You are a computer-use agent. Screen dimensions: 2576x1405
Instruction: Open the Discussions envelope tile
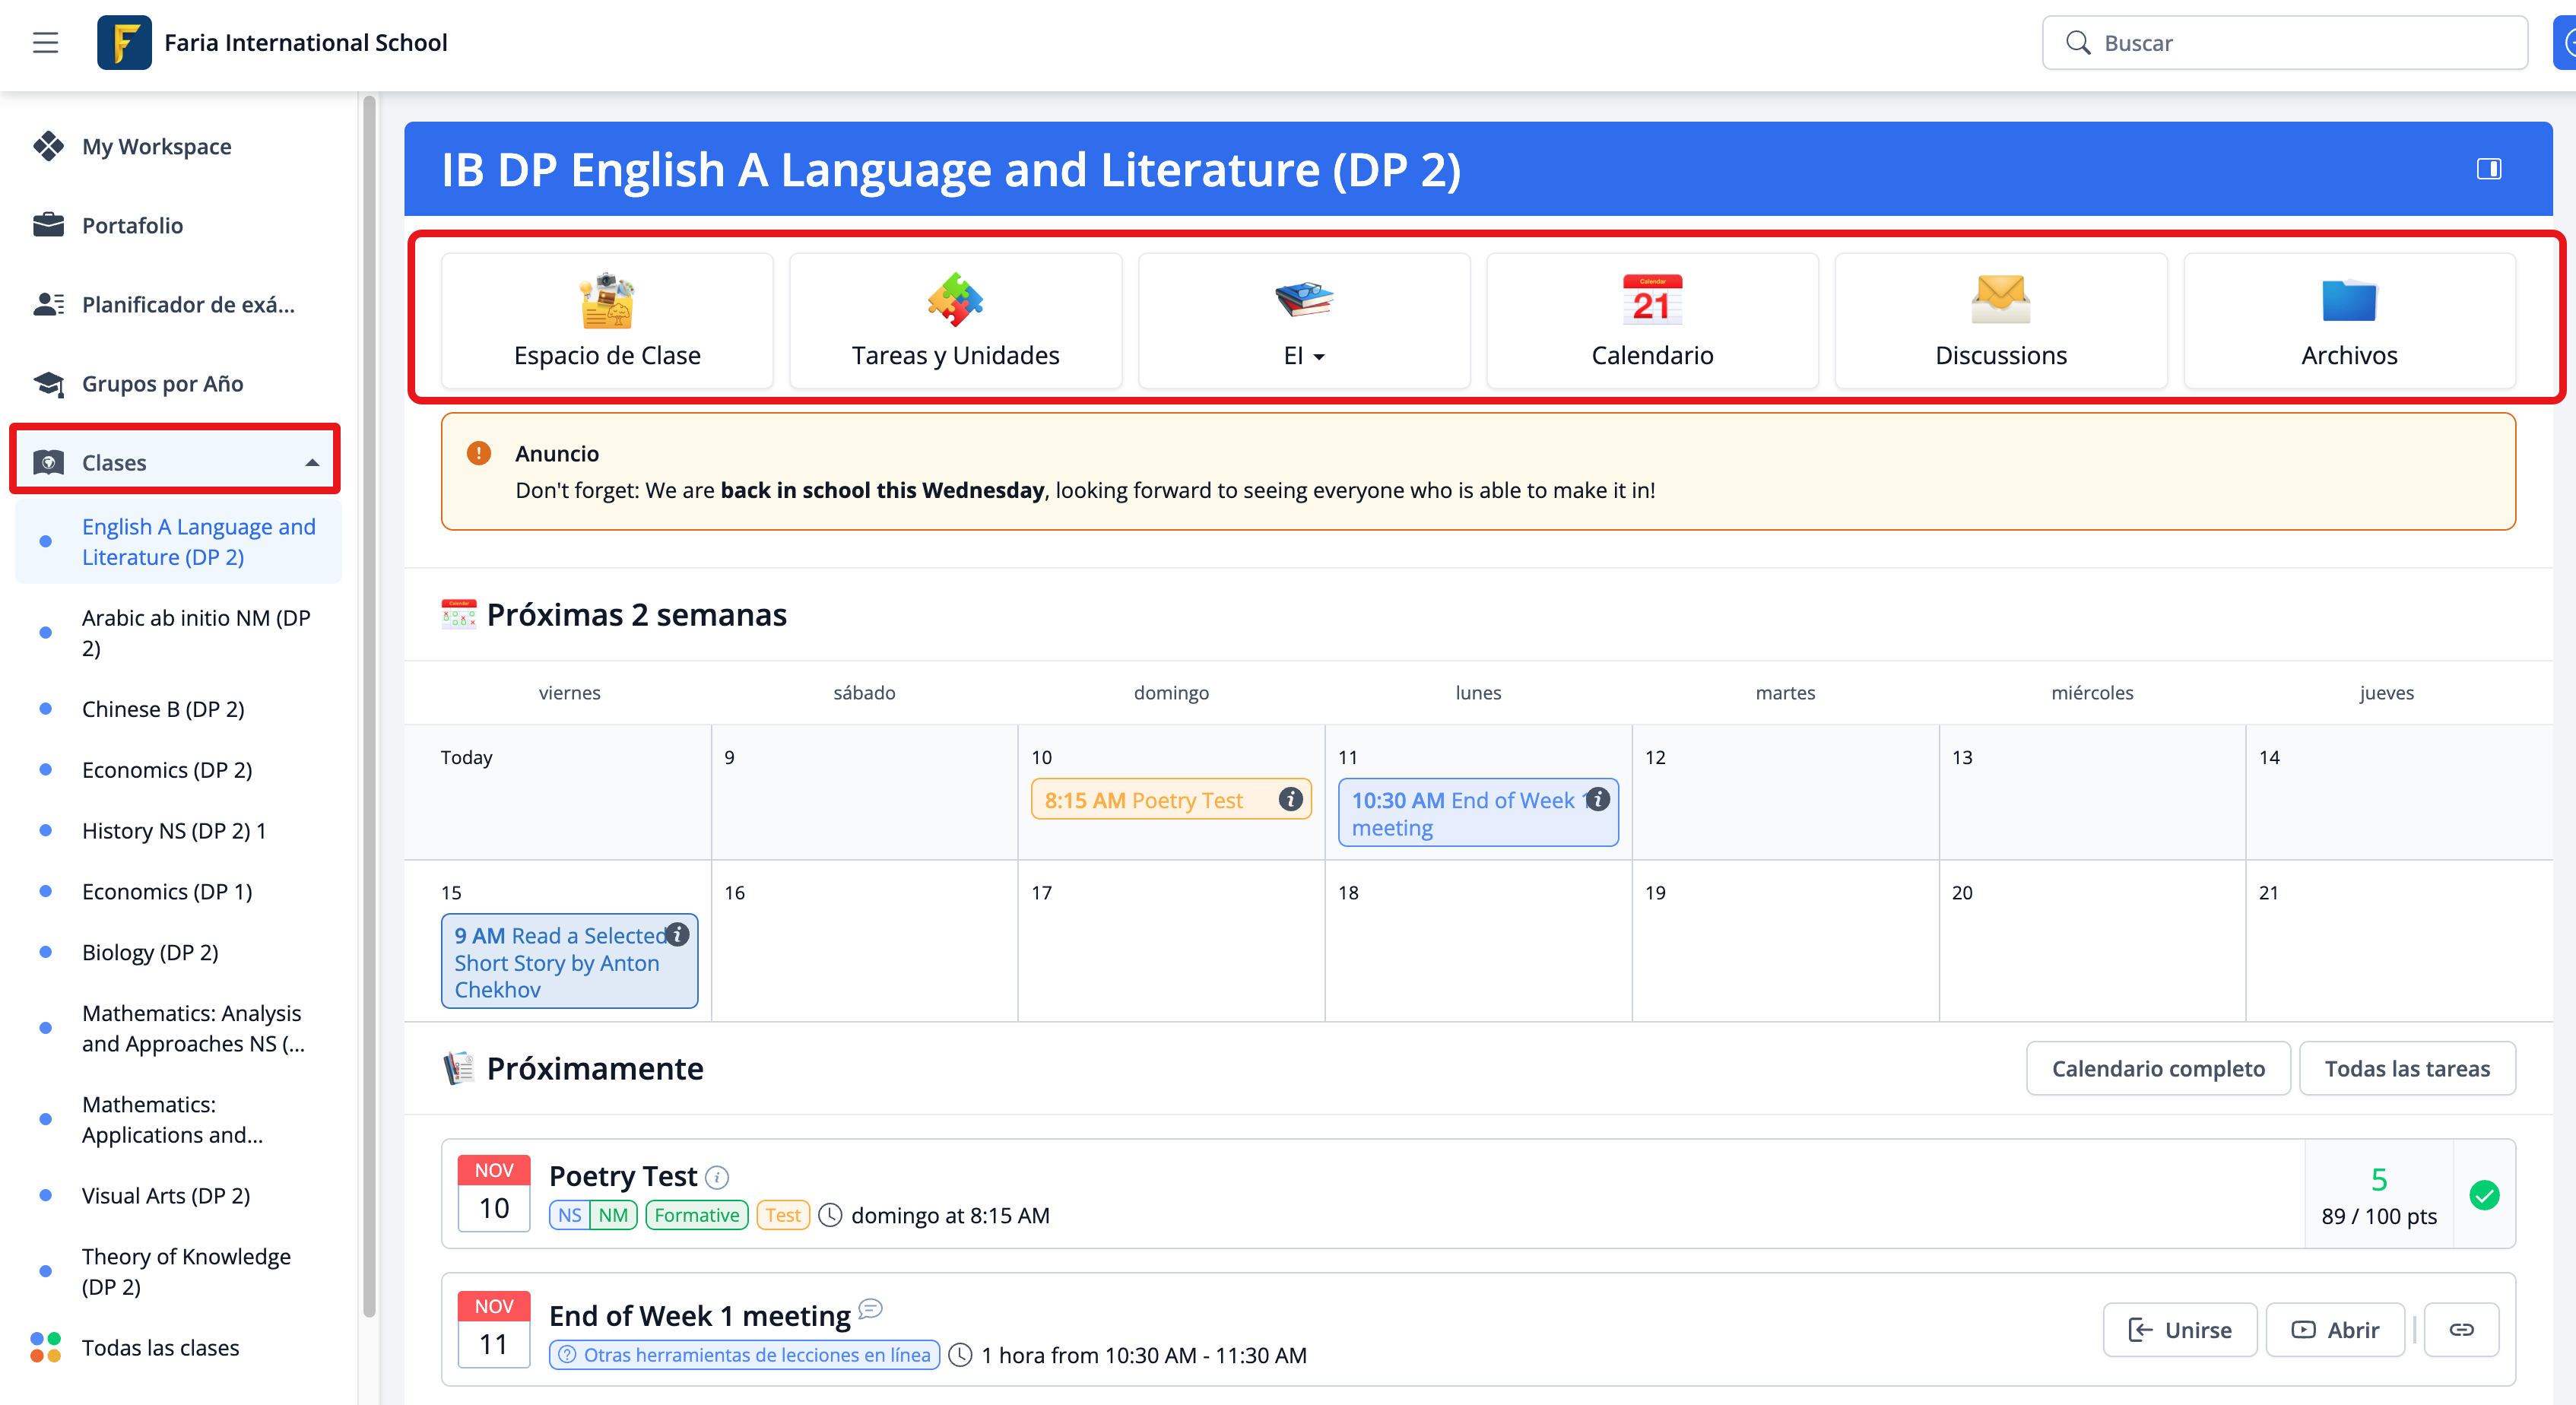point(2000,321)
